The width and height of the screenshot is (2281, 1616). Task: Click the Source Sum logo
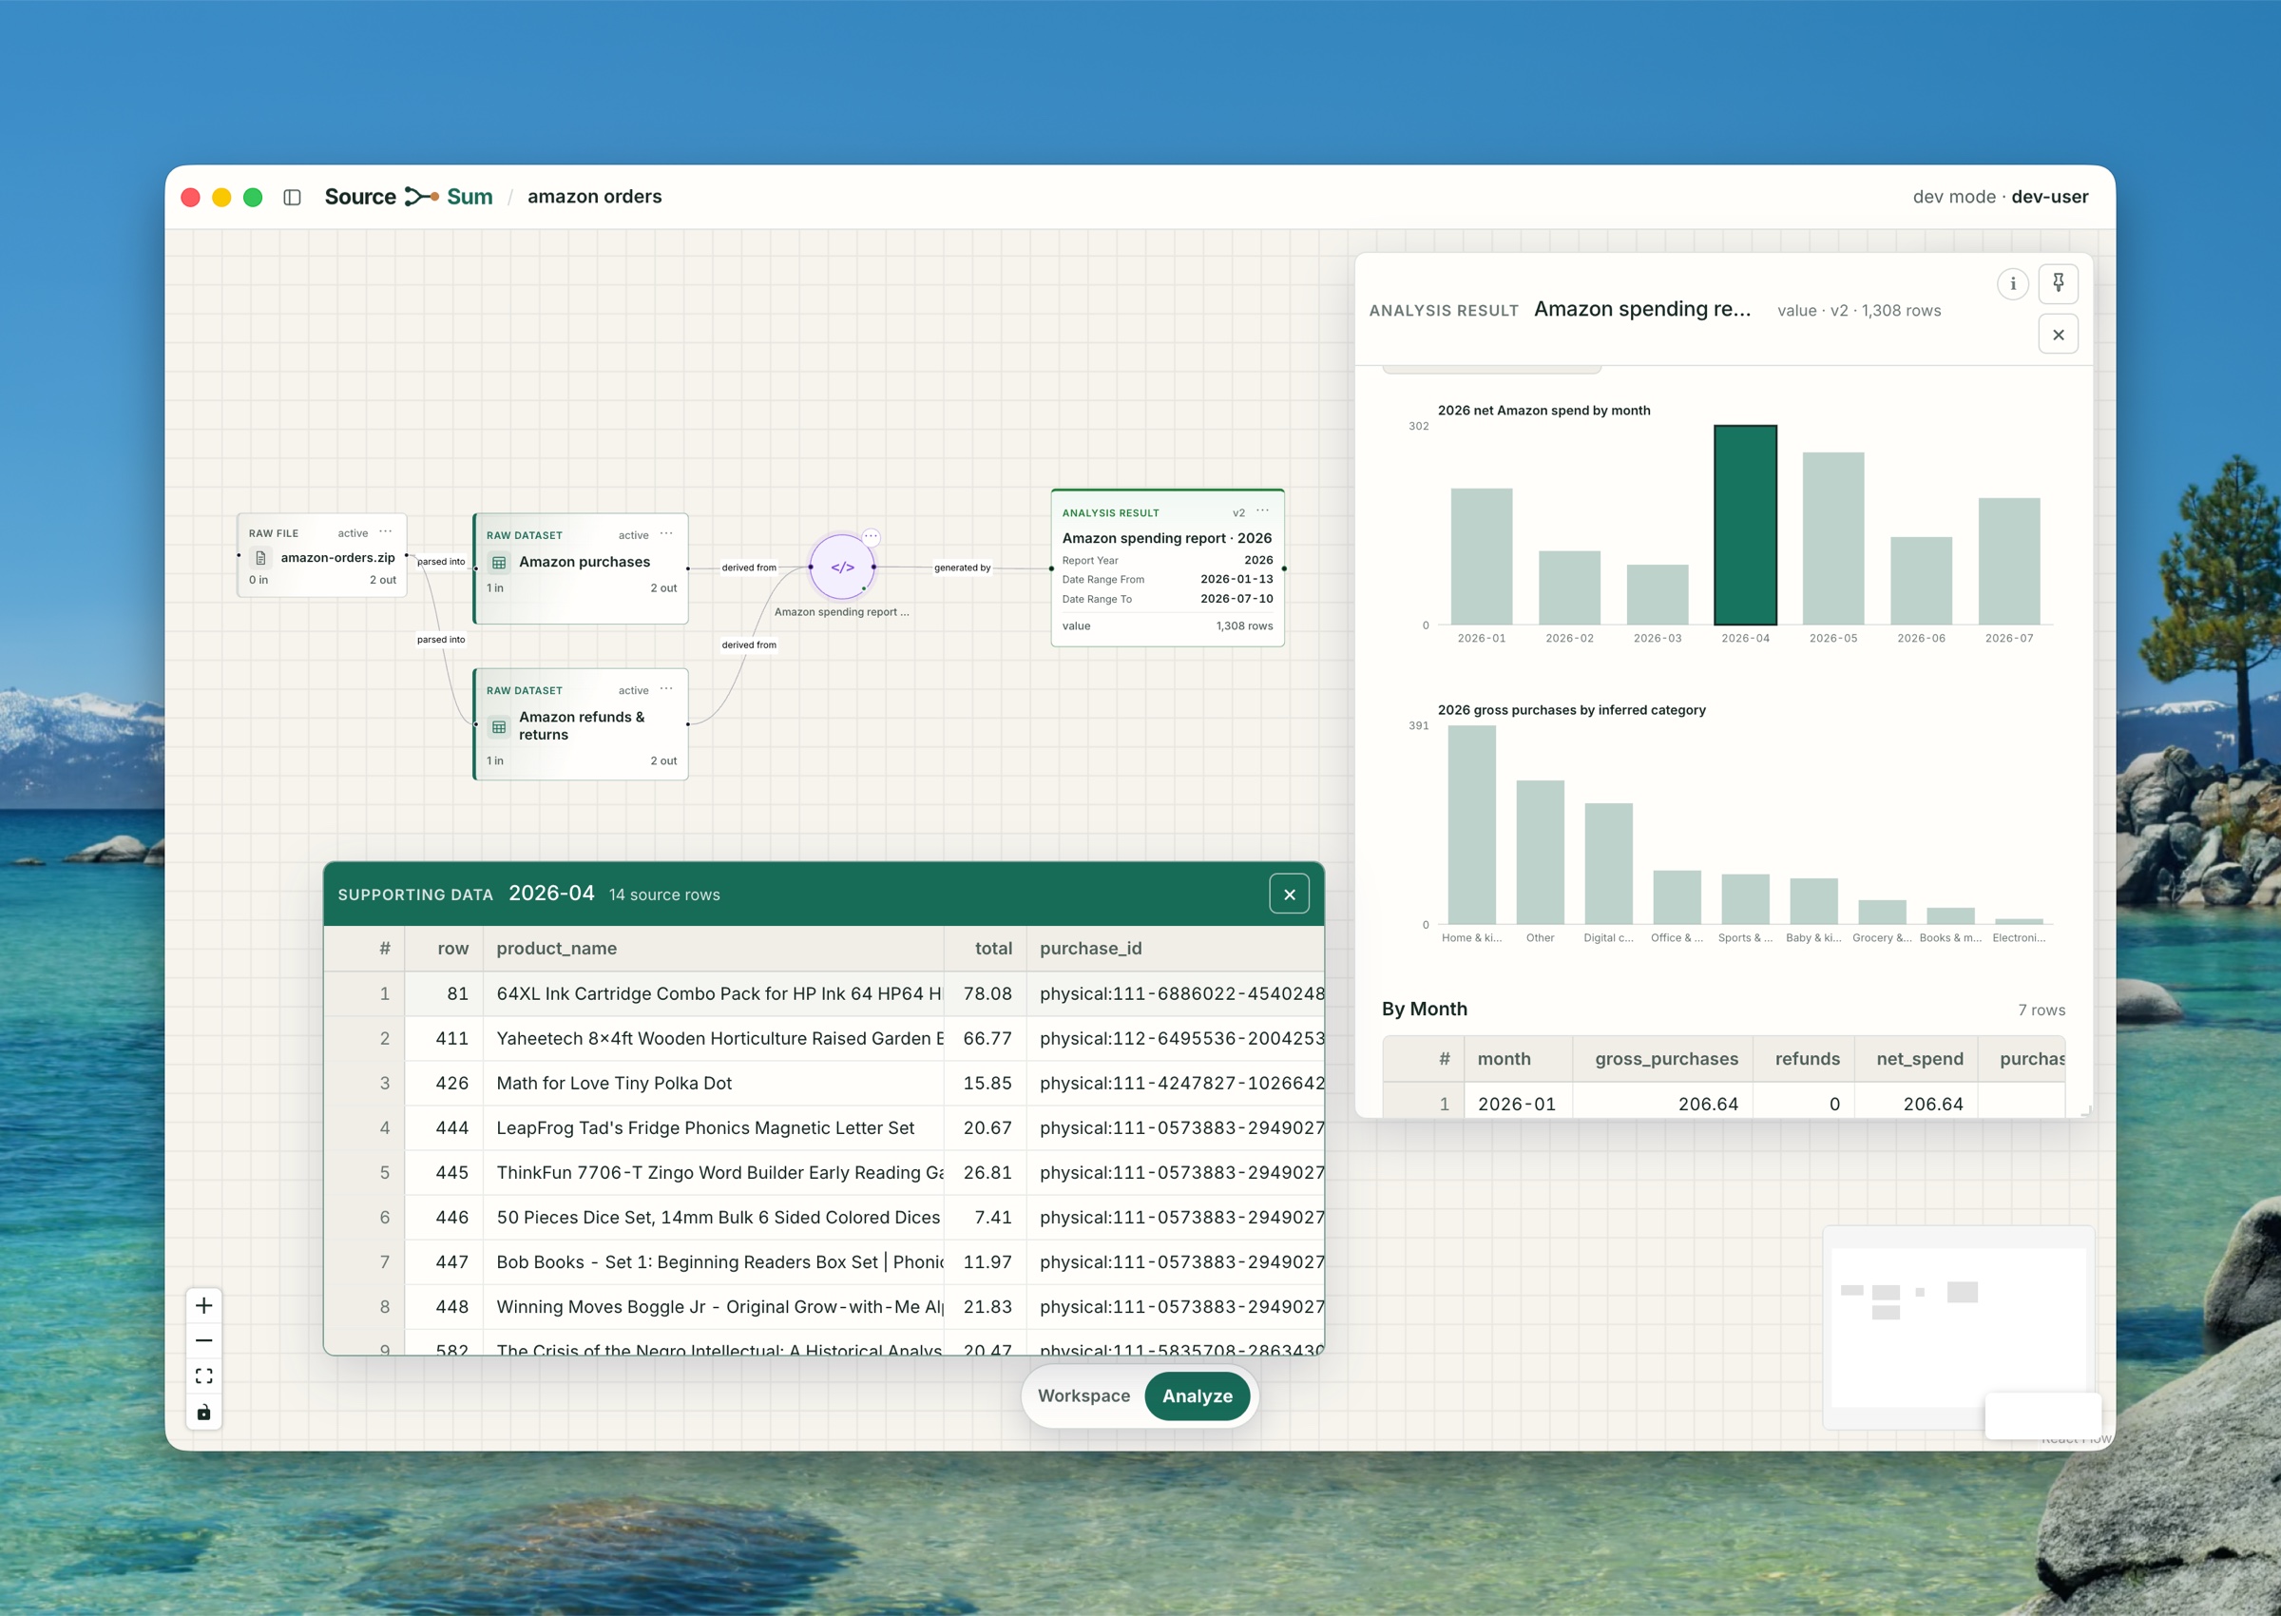click(408, 197)
